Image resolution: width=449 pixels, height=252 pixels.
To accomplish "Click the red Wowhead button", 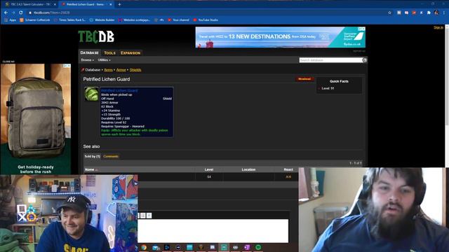I will tap(304, 79).
